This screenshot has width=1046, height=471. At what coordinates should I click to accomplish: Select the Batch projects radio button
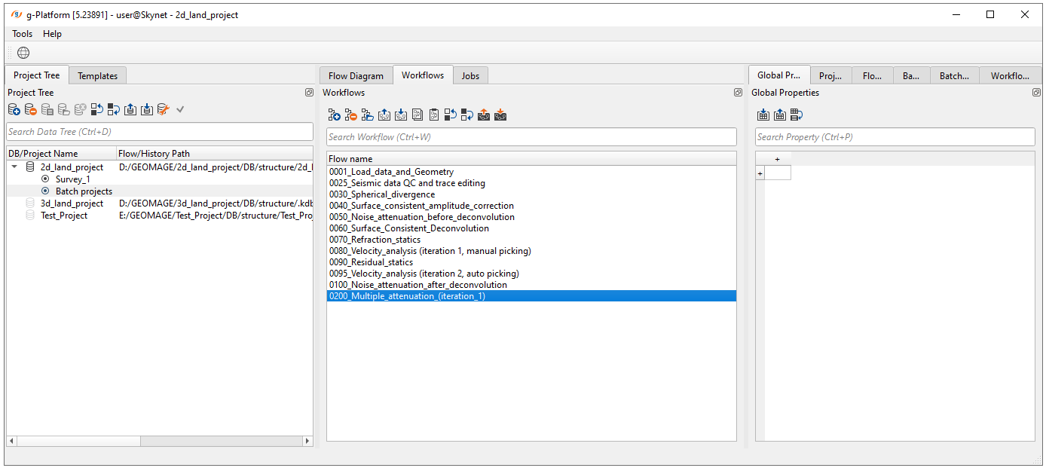(45, 191)
